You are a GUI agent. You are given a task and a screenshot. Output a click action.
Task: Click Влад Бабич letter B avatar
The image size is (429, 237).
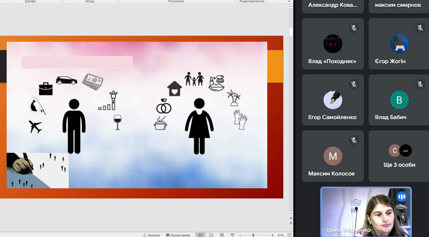point(399,100)
